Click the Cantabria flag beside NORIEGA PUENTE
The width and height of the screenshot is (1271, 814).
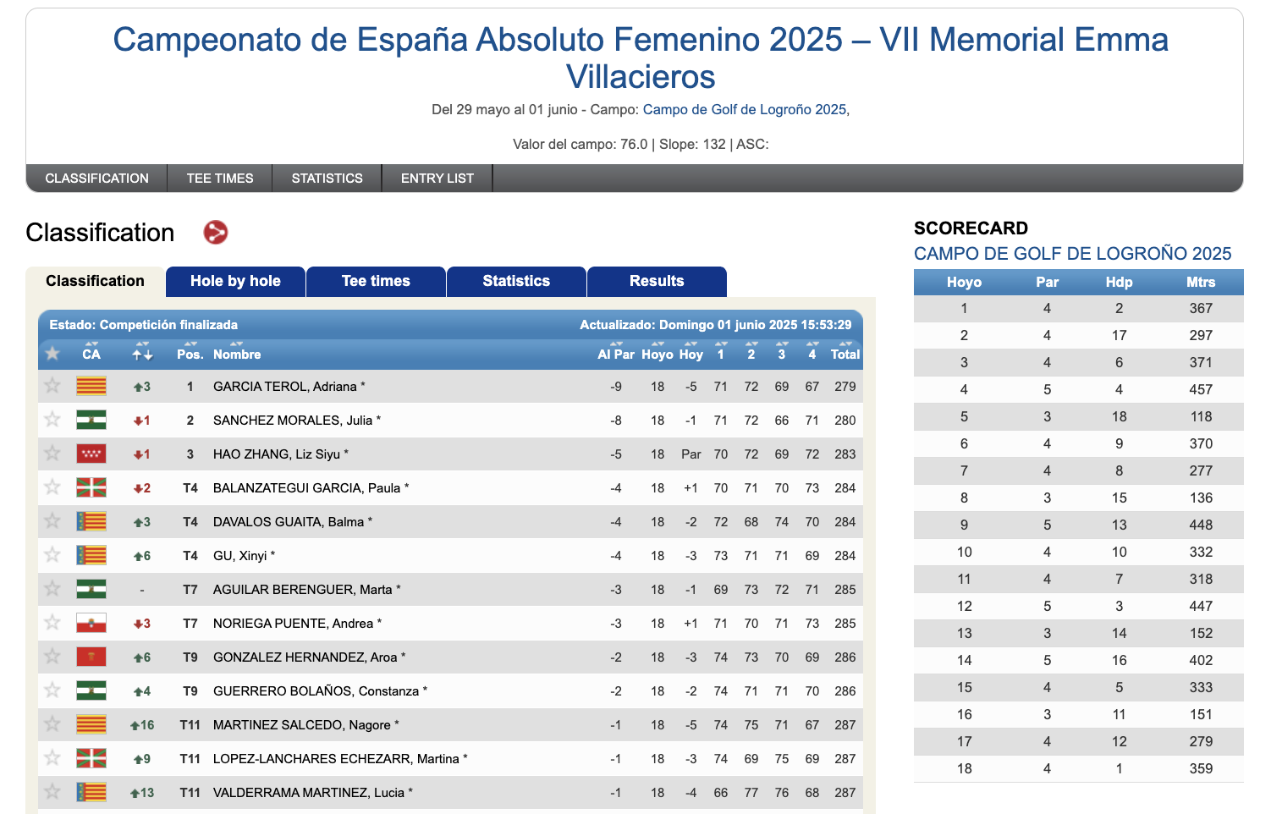91,623
